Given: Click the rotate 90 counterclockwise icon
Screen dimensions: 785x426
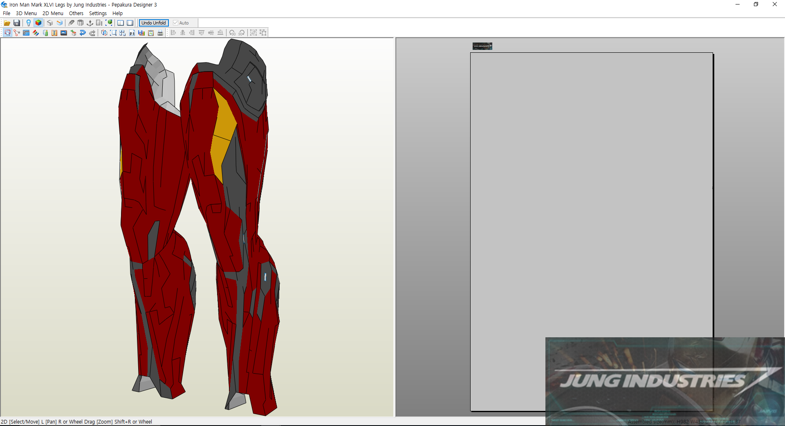Looking at the screenshot, I should point(232,33).
